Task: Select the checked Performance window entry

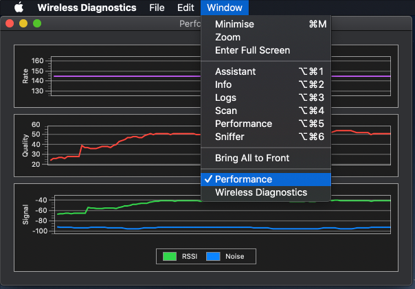Action: click(266, 179)
